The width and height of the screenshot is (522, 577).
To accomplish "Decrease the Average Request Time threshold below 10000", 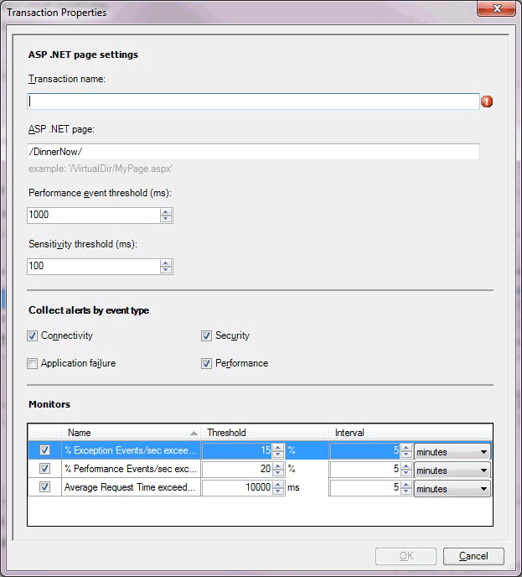I will [278, 491].
